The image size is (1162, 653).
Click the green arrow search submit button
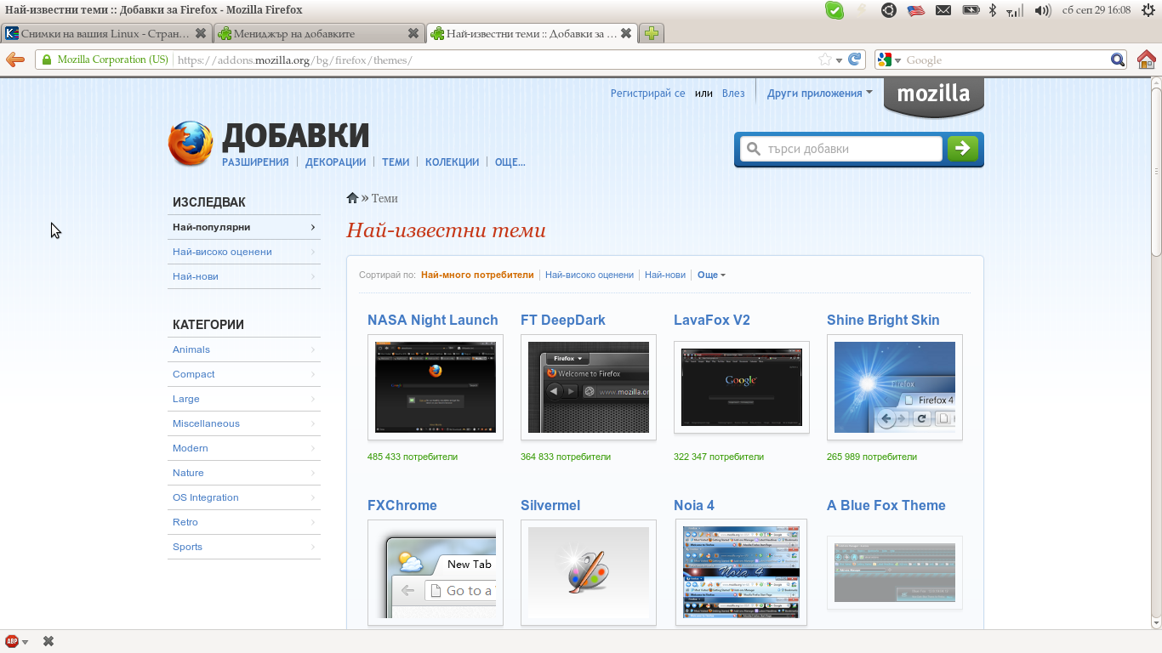pyautogui.click(x=962, y=148)
